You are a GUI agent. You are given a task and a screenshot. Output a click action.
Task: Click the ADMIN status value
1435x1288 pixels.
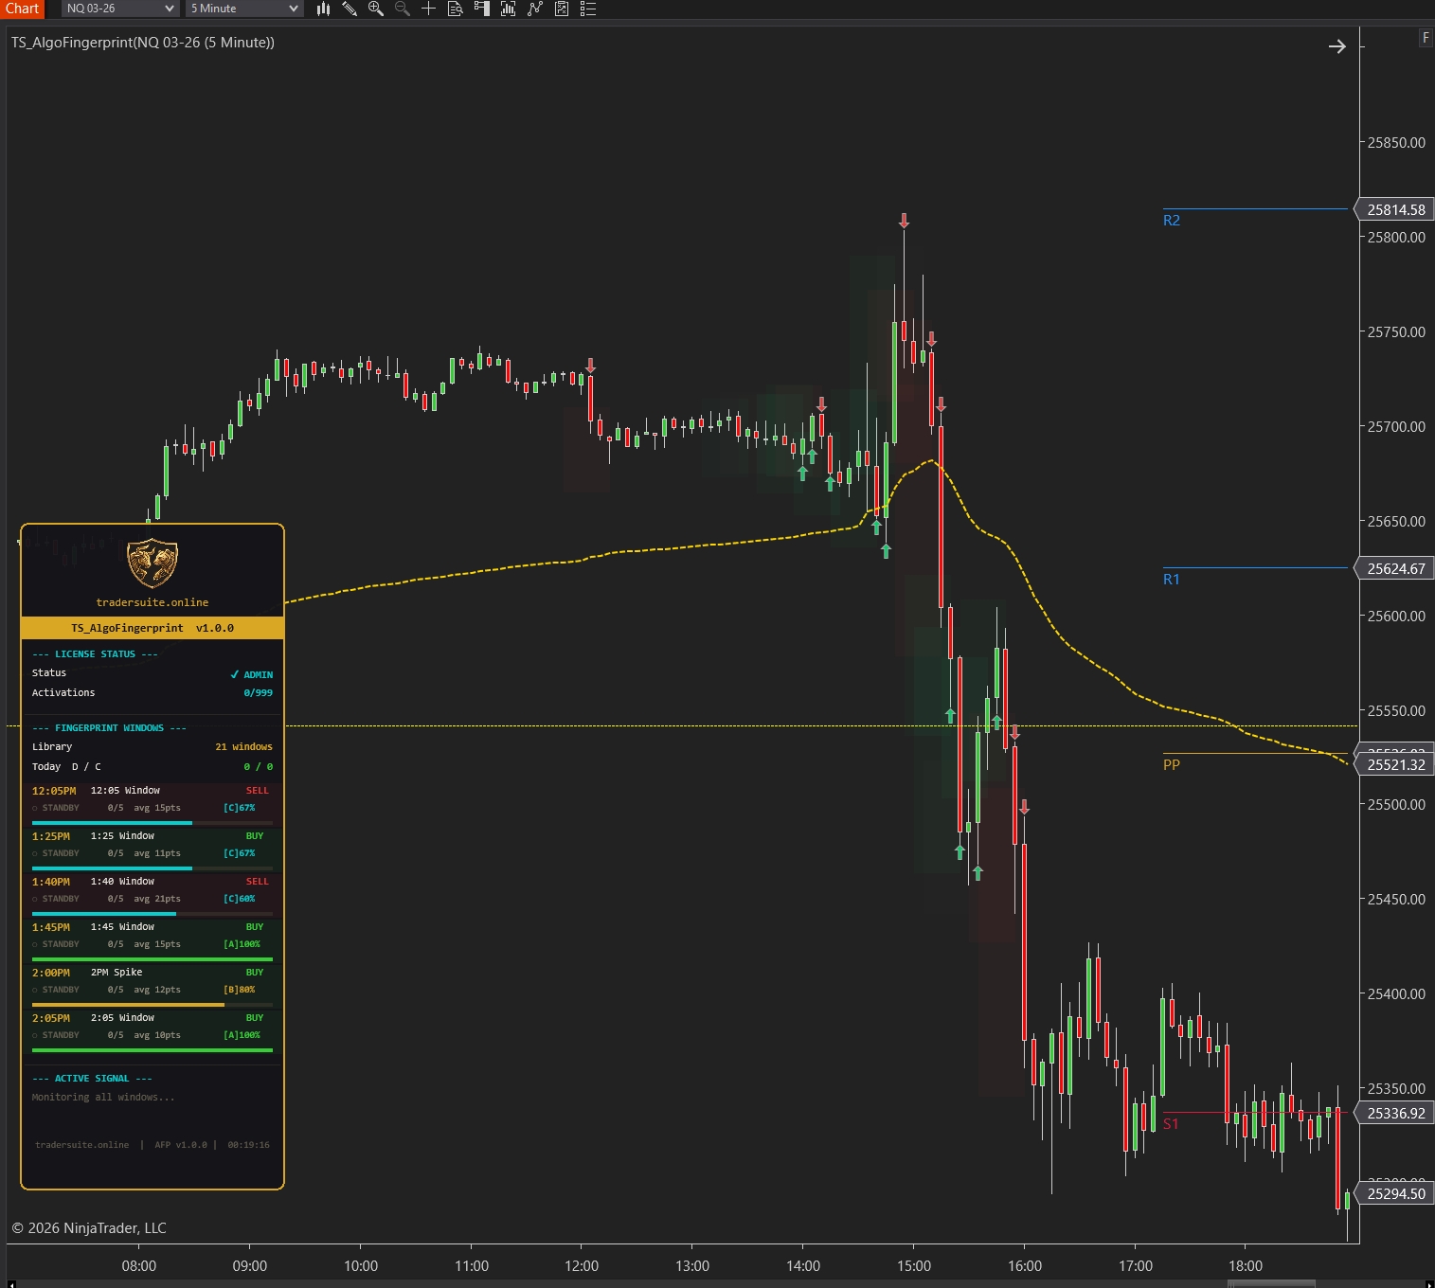coord(252,674)
